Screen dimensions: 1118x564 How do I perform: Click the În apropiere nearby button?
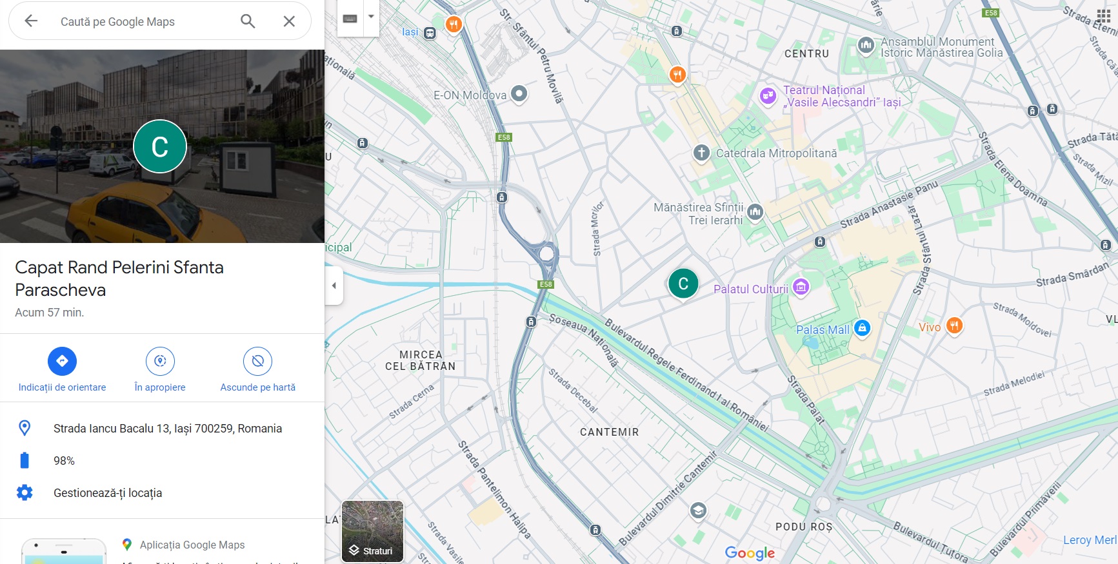(x=160, y=362)
